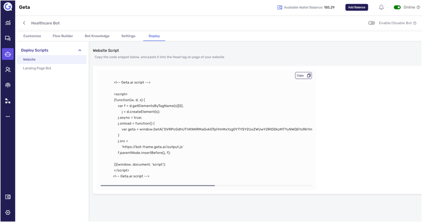Toggle the Enable/Disable Bot switch
Viewport: 422px width, 222px height.
(372, 23)
